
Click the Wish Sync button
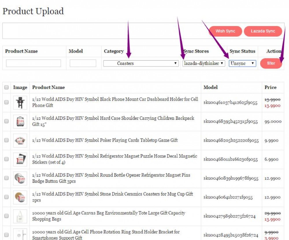coord(225,31)
